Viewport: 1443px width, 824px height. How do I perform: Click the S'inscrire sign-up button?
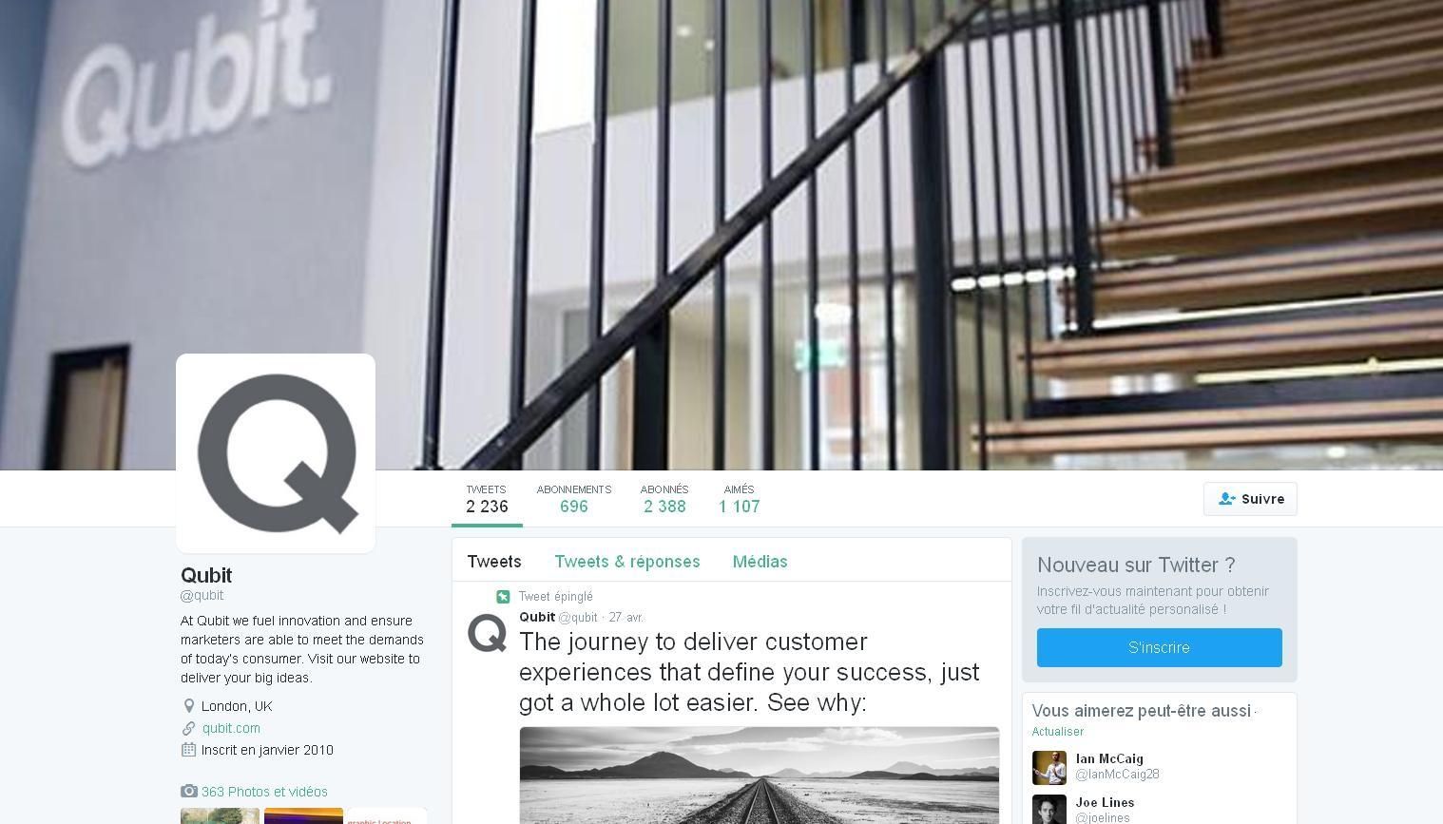click(x=1159, y=647)
